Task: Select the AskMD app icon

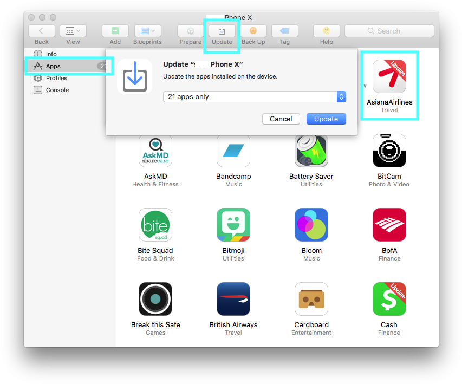Action: pyautogui.click(x=155, y=151)
